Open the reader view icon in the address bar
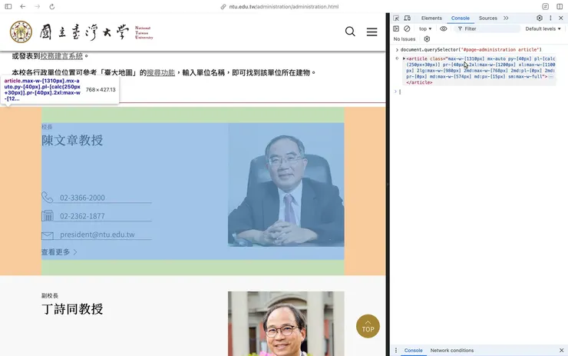Image resolution: width=568 pixels, height=356 pixels. coord(545,6)
